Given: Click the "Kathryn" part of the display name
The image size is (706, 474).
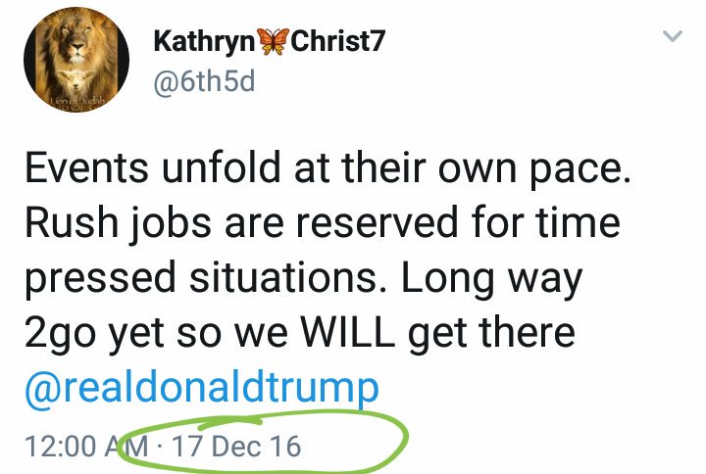Looking at the screenshot, I should pyautogui.click(x=203, y=43).
